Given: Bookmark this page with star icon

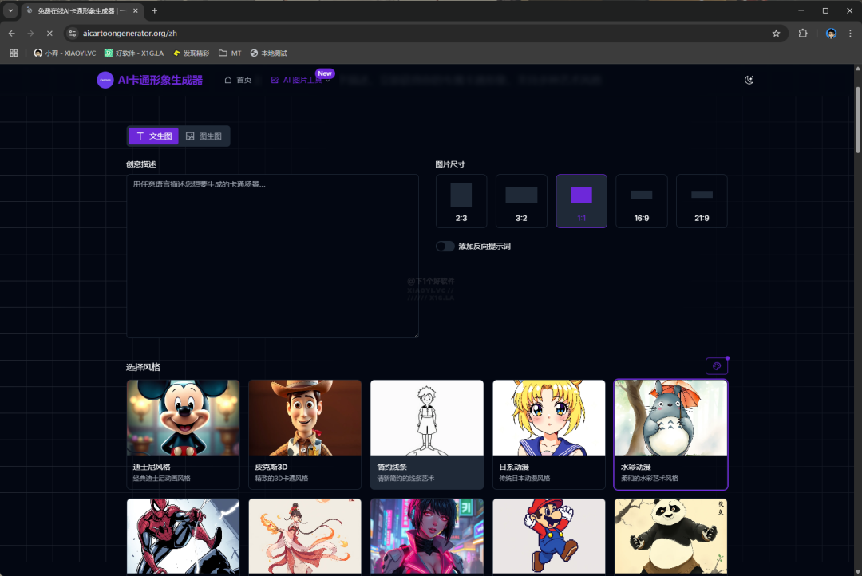Looking at the screenshot, I should [x=776, y=34].
